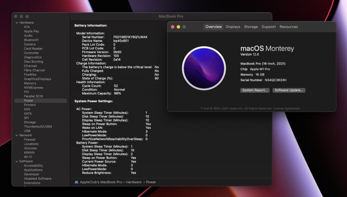Collapse the Hardware section in sidebar
The image size is (347, 197).
[16, 23]
